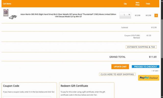The image size is (163, 98).
Task: Remove the Aston Martin item with the X button
Action: tap(156, 15)
